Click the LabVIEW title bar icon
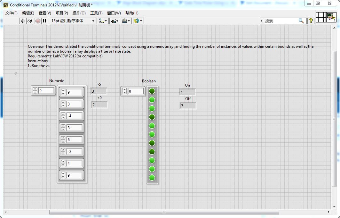The image size is (340, 218). pos(6,5)
